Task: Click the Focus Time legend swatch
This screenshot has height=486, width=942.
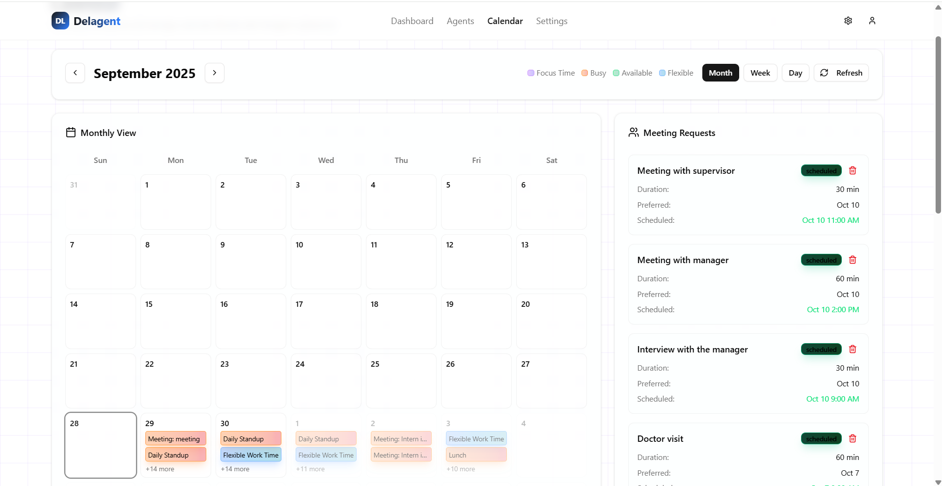Action: (531, 73)
